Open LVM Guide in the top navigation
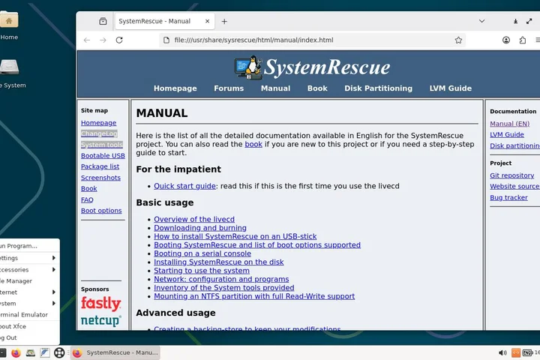This screenshot has width=540, height=360. click(x=451, y=88)
